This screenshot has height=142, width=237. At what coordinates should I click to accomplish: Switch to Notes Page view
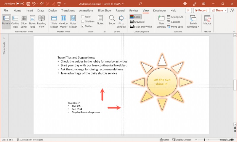32,22
